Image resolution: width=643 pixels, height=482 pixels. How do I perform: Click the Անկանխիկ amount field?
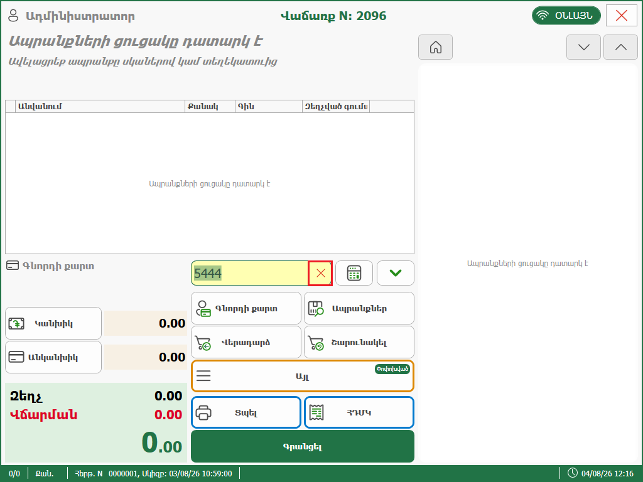(x=146, y=357)
